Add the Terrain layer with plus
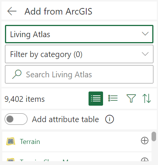This screenshot has height=165, width=158. [x=145, y=140]
